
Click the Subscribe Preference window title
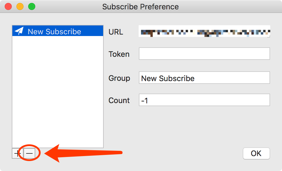(x=140, y=7)
